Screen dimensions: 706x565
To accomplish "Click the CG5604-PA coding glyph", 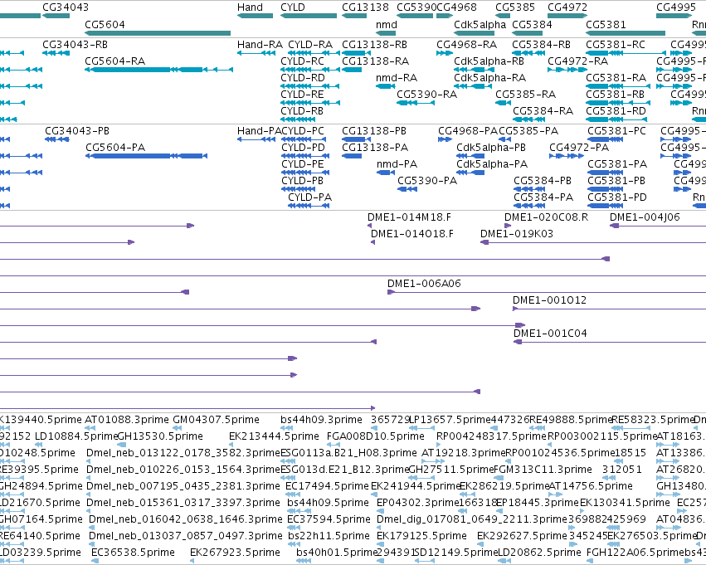I will pyautogui.click(x=146, y=156).
